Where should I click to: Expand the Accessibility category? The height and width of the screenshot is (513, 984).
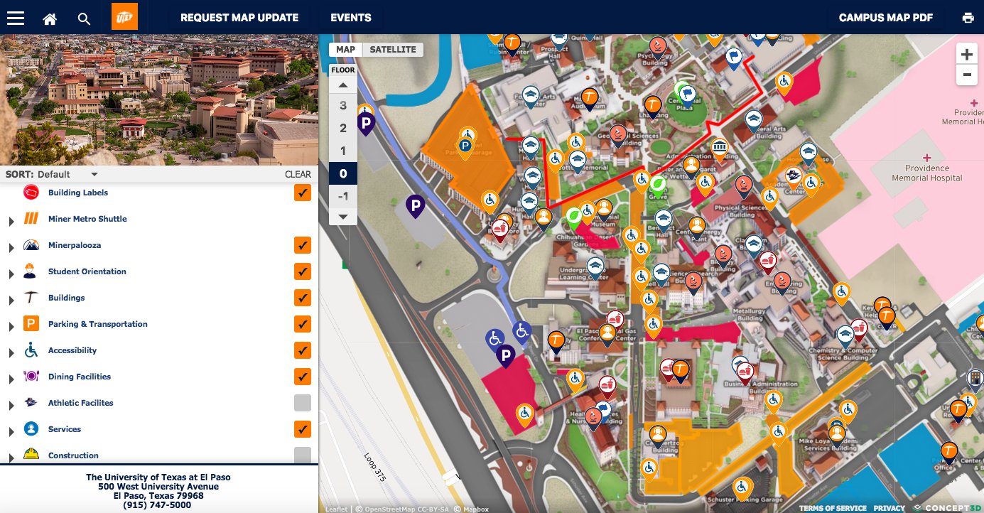pos(11,352)
